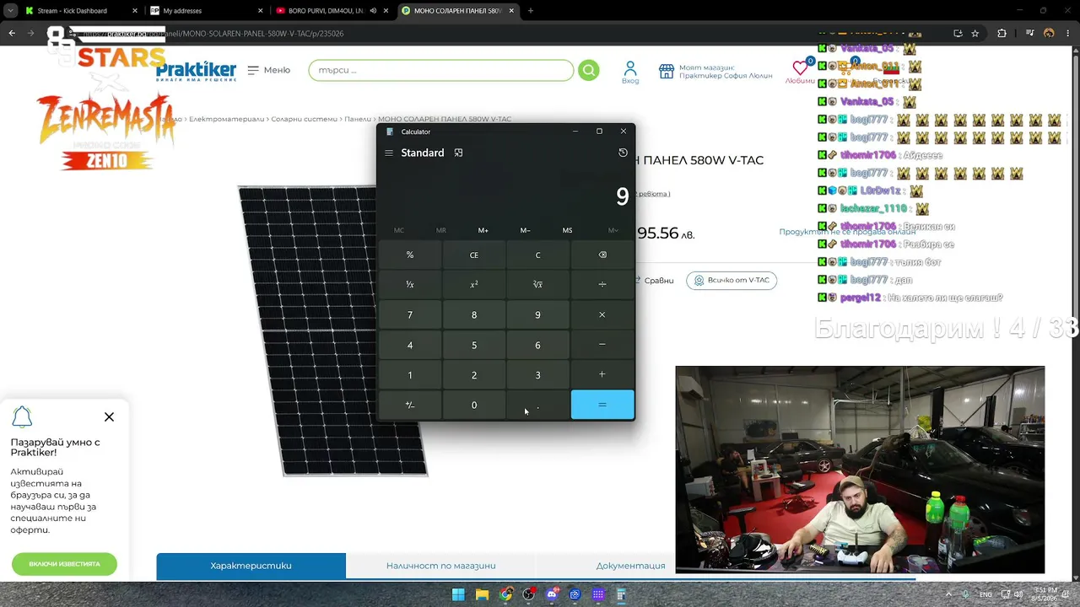Viewport: 1080px width, 607px height.
Task: Show hidden system tray icons chevron
Action: pos(948,594)
